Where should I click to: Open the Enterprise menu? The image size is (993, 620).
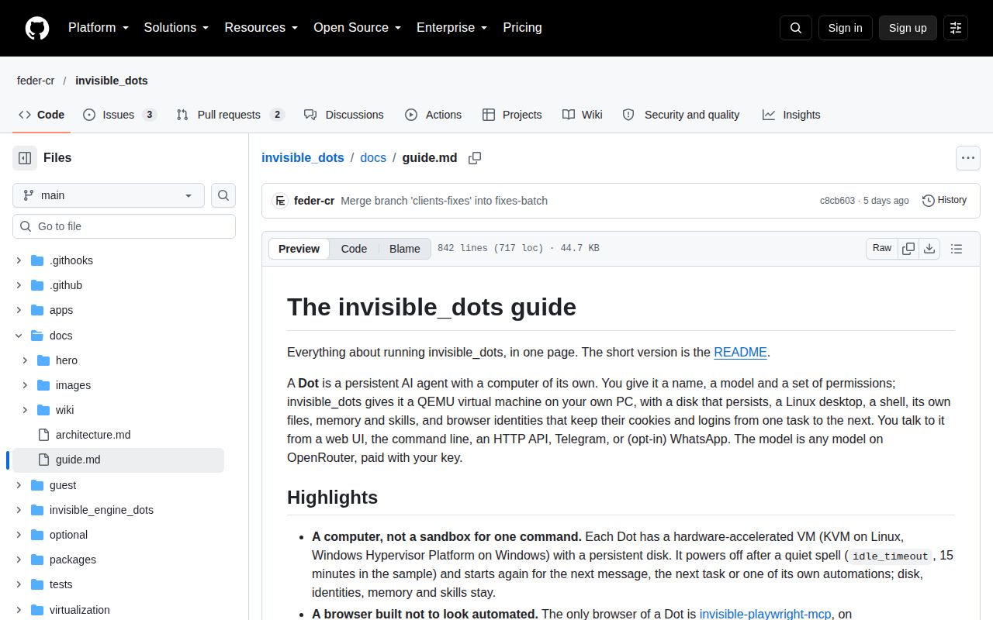pyautogui.click(x=452, y=28)
